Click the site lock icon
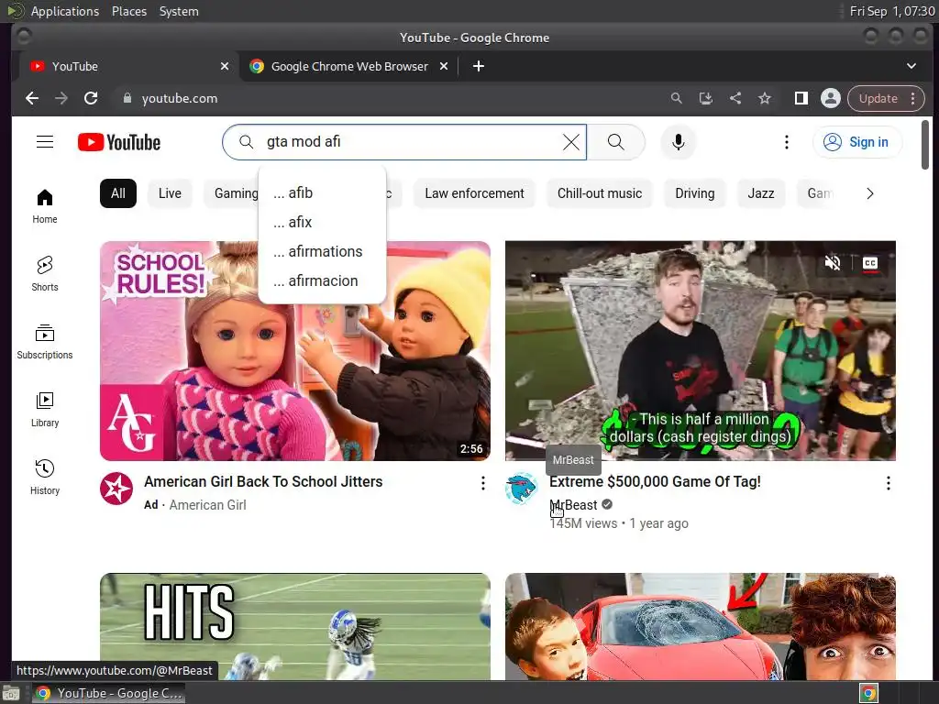This screenshot has height=704, width=939. pos(127,98)
